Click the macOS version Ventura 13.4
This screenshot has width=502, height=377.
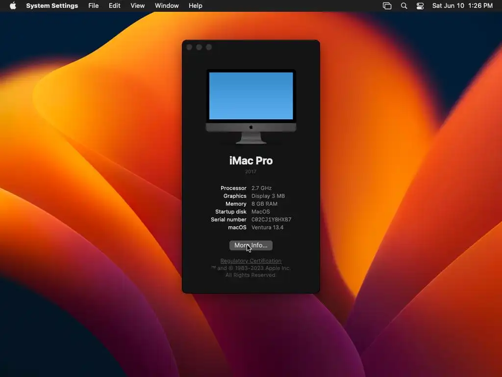coord(267,227)
